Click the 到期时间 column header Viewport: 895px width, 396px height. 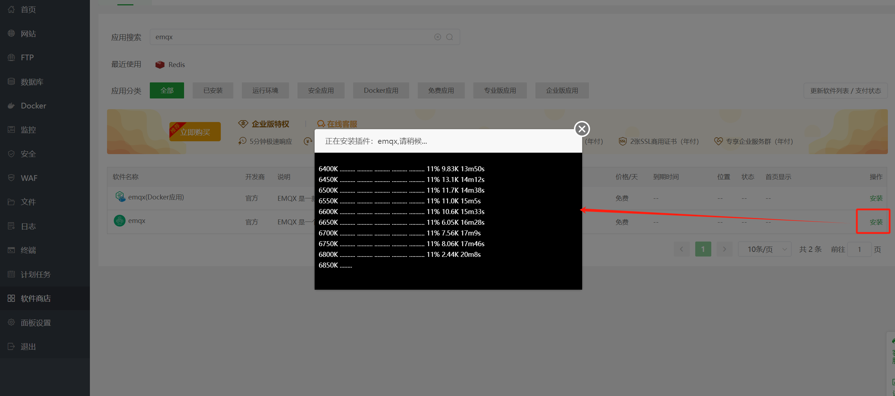(666, 177)
